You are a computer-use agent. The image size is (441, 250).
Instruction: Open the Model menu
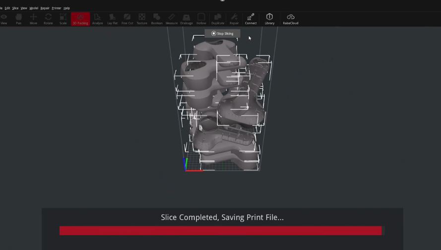click(x=34, y=8)
